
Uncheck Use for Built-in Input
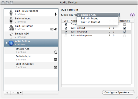(66, 28)
